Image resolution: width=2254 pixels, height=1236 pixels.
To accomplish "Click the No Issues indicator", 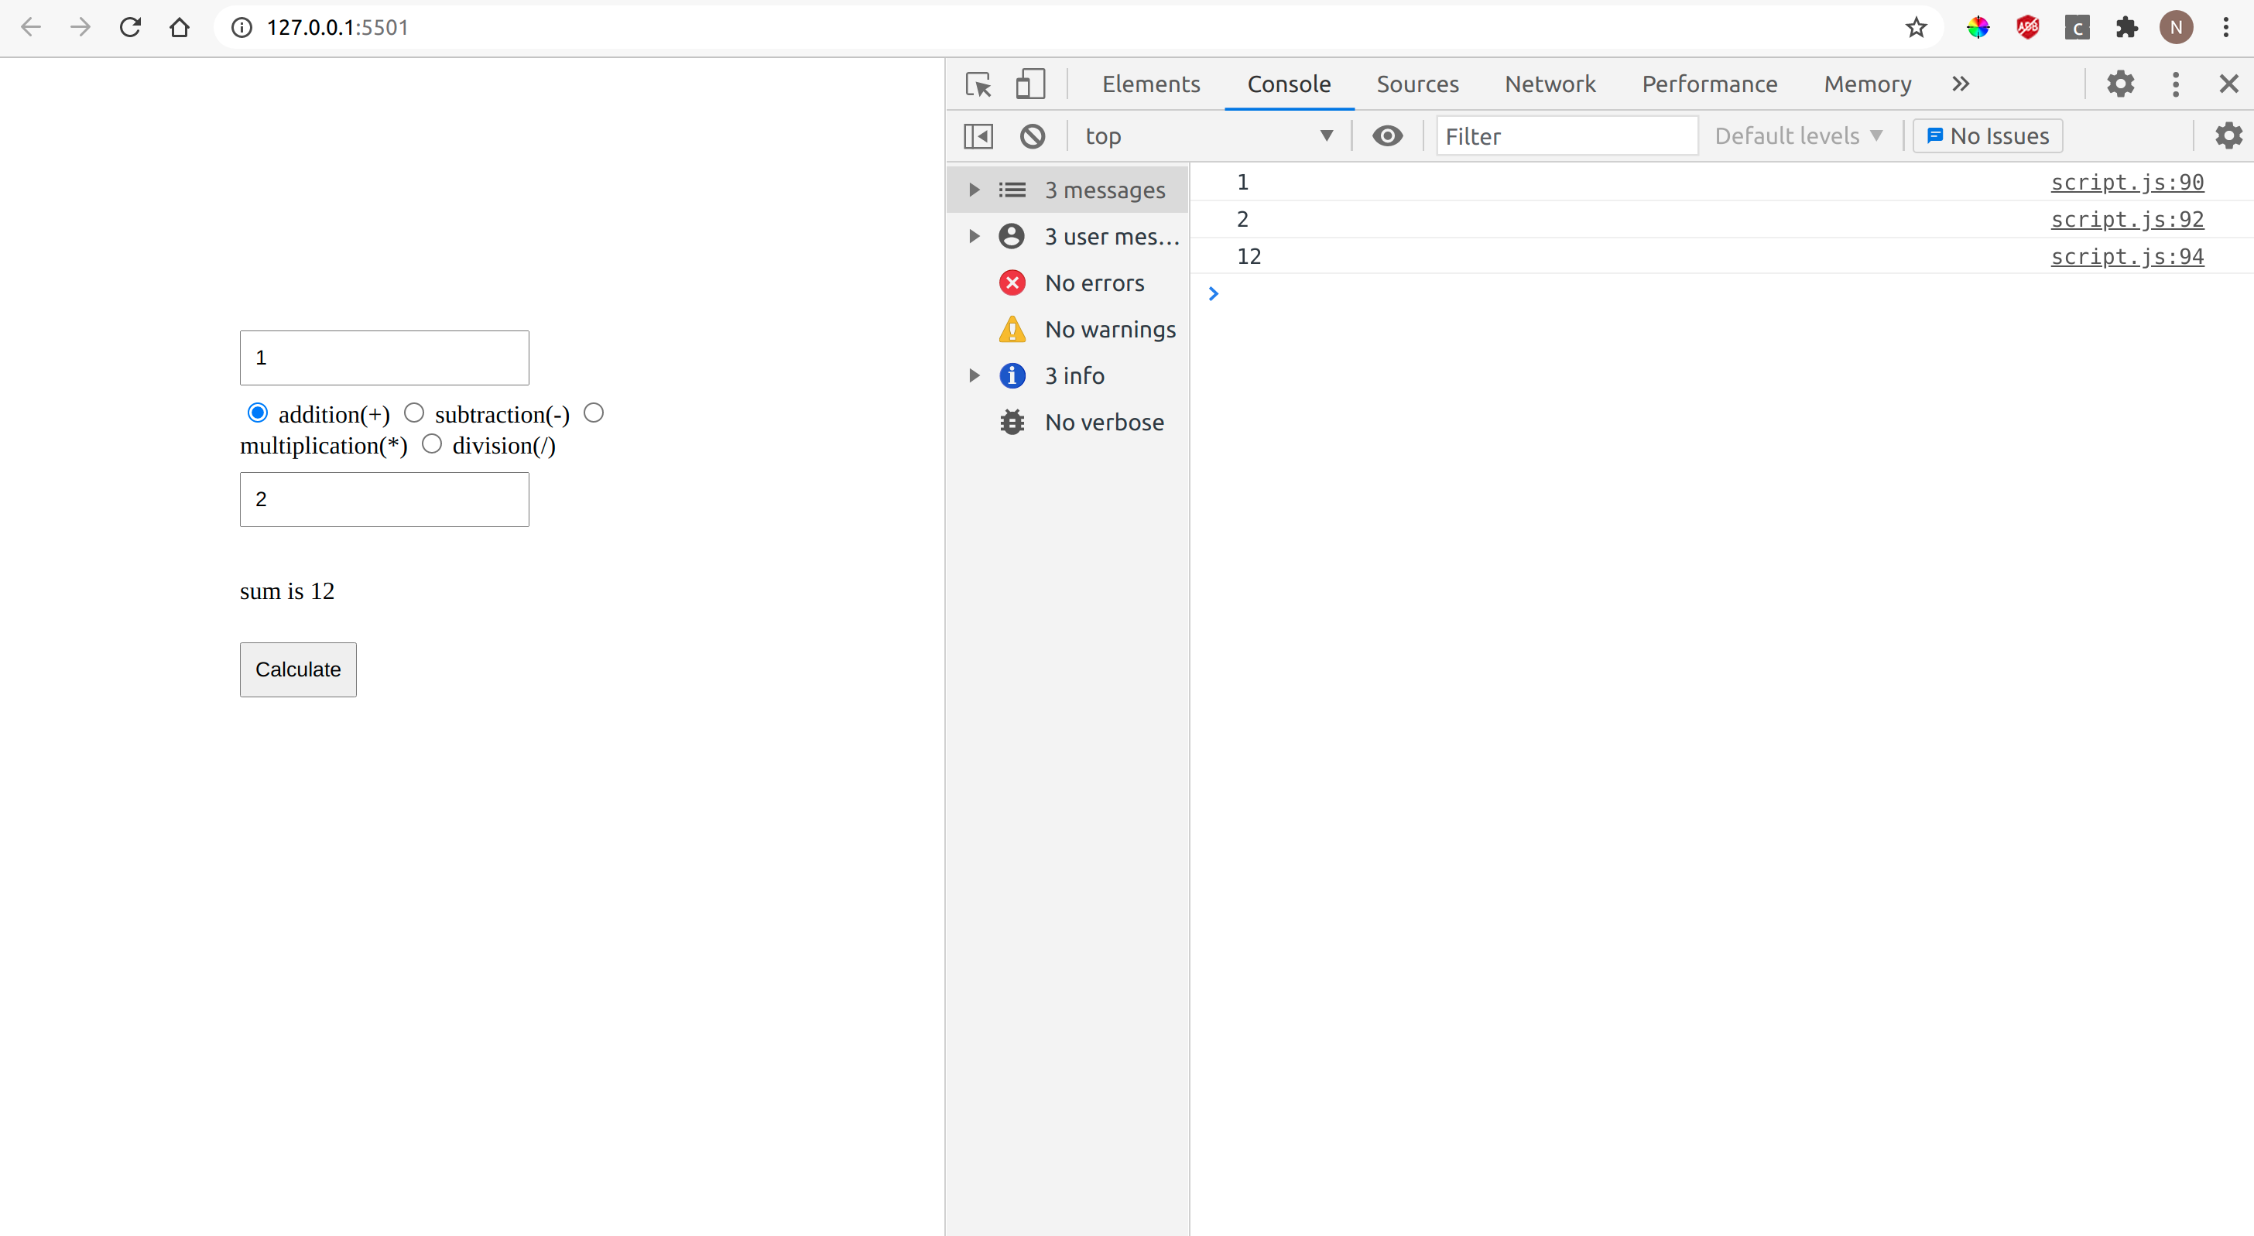I will 1987,135.
